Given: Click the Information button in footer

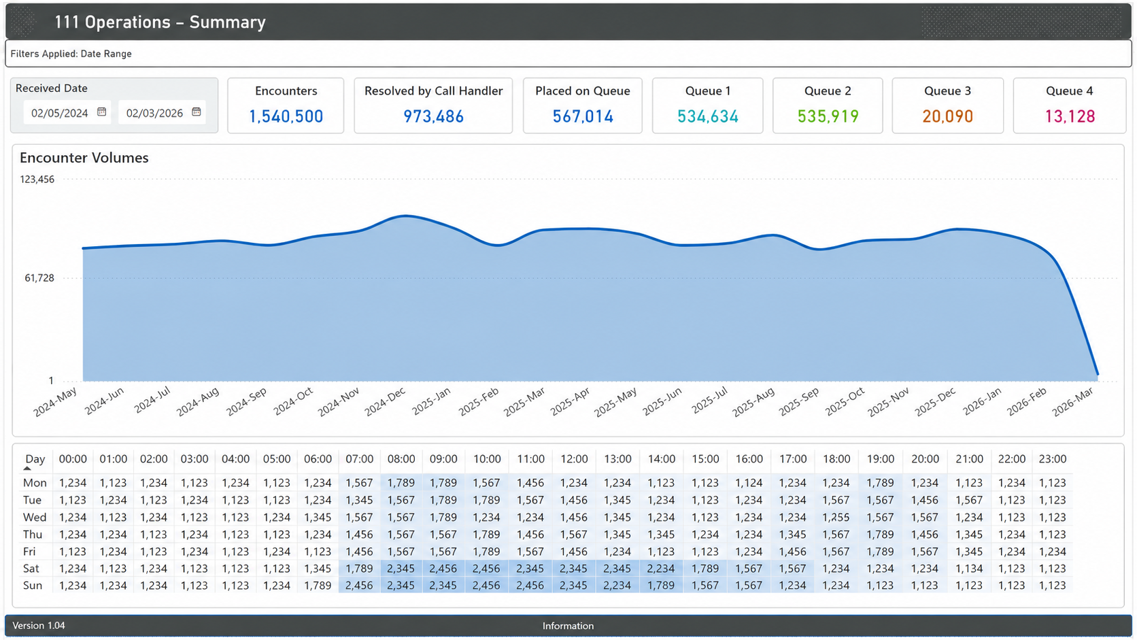Looking at the screenshot, I should click(x=568, y=626).
